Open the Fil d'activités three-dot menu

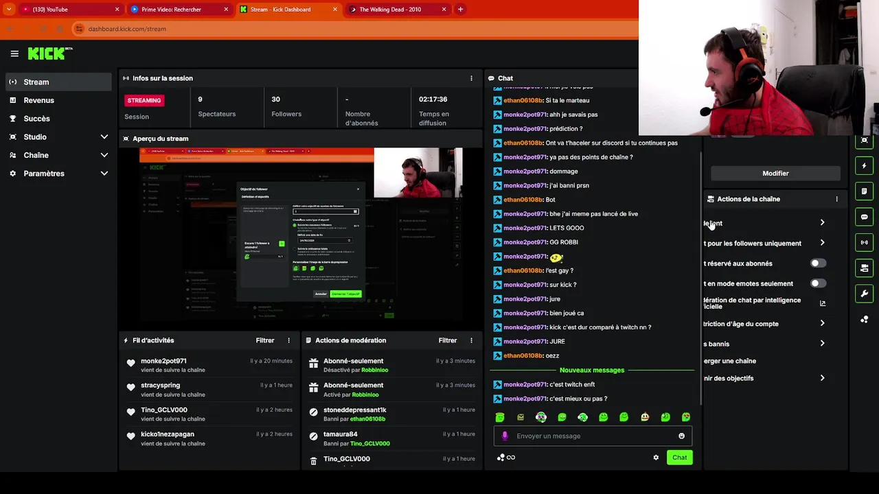pyautogui.click(x=288, y=340)
